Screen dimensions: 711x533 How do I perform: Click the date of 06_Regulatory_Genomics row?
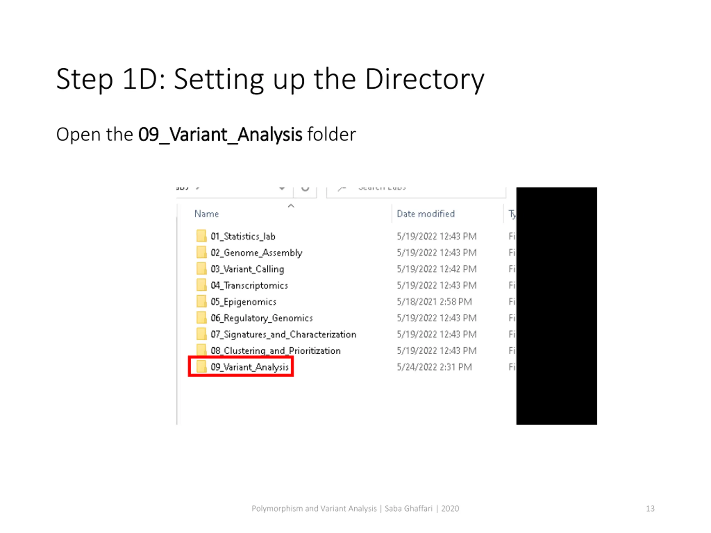pyautogui.click(x=437, y=318)
